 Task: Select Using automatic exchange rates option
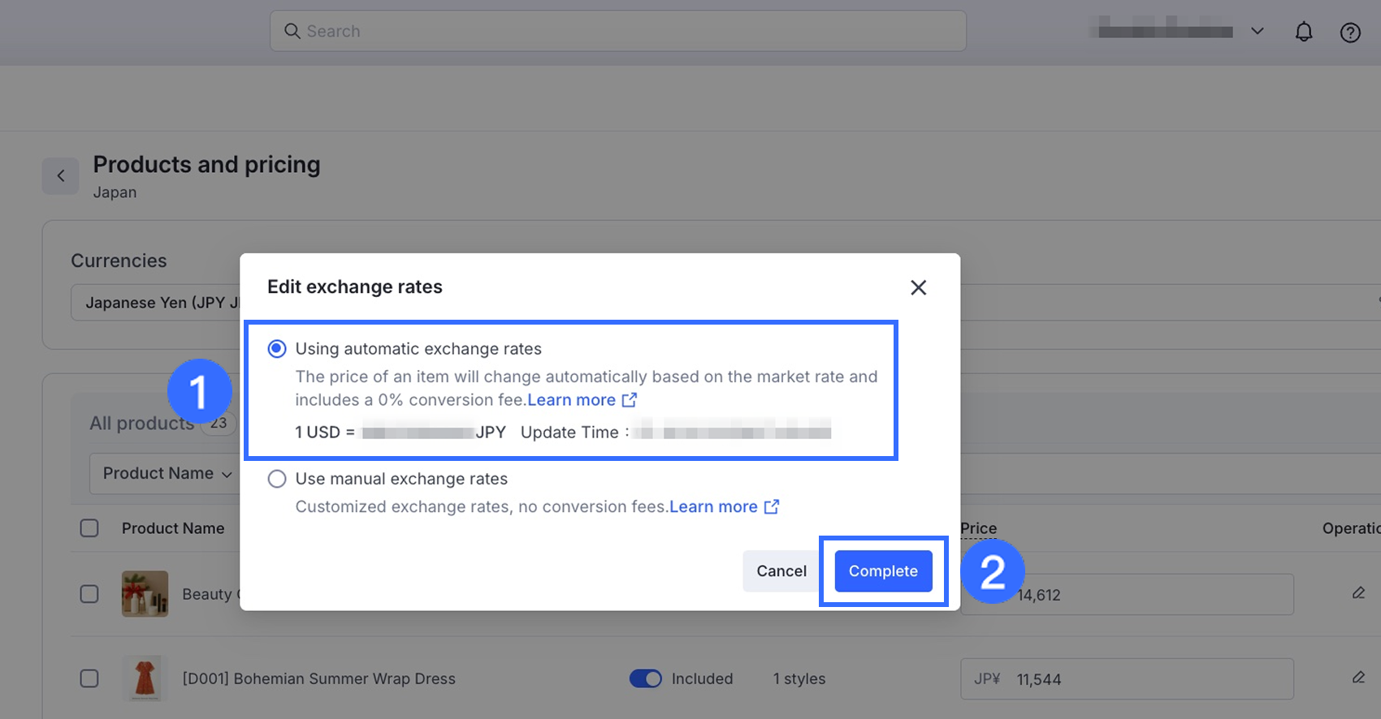pyautogui.click(x=277, y=349)
